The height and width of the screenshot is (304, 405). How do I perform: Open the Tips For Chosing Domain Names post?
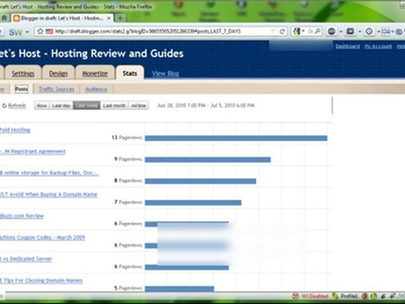(x=41, y=280)
